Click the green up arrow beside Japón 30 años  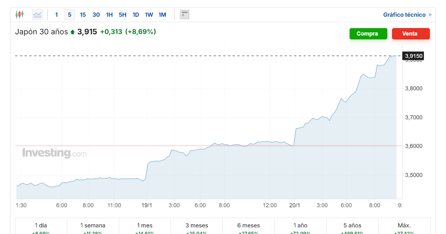(72, 32)
